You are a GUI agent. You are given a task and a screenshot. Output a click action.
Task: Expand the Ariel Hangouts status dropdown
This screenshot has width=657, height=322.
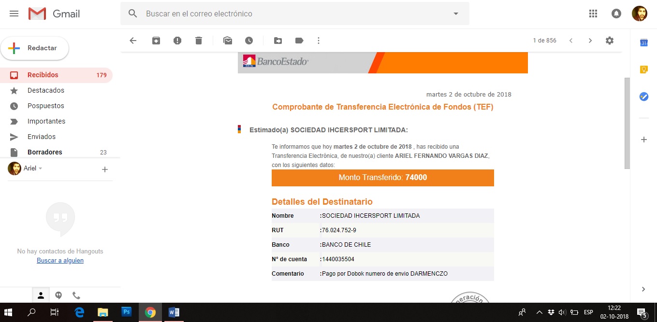coord(41,168)
